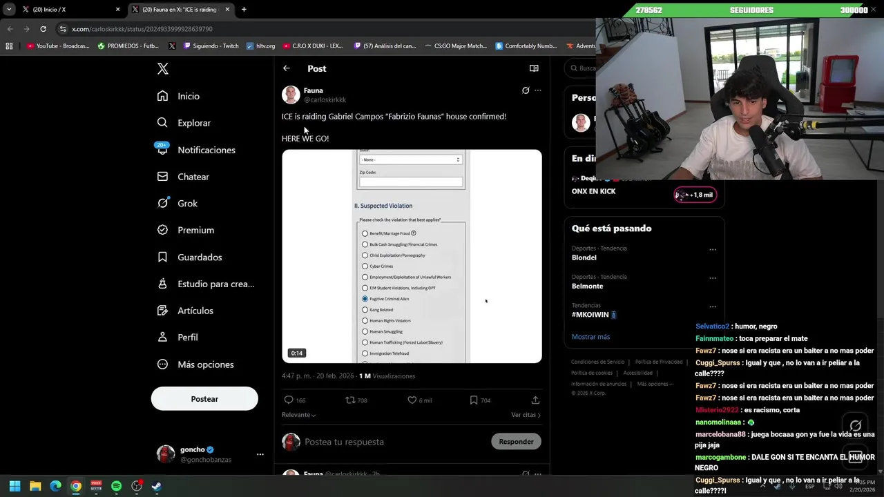The image size is (884, 497).
Task: Select Human Smuggling radio option
Action: [x=365, y=331]
